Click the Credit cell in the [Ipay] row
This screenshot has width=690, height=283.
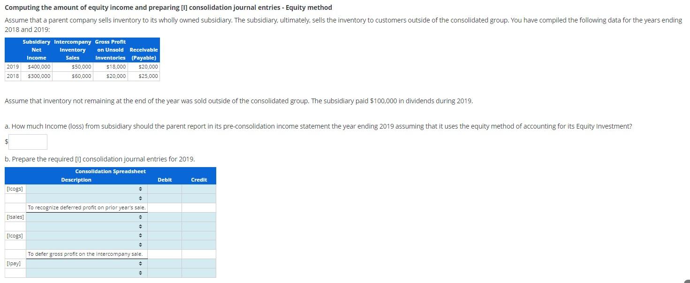tap(198, 263)
